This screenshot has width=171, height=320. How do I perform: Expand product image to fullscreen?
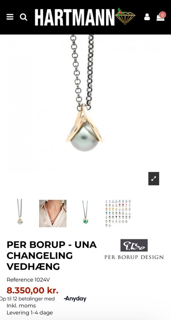coord(154,179)
